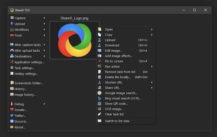Viewport: 217px width, 137px height.
Task: Choose Show QR code... menu entry
Action: tap(126, 104)
